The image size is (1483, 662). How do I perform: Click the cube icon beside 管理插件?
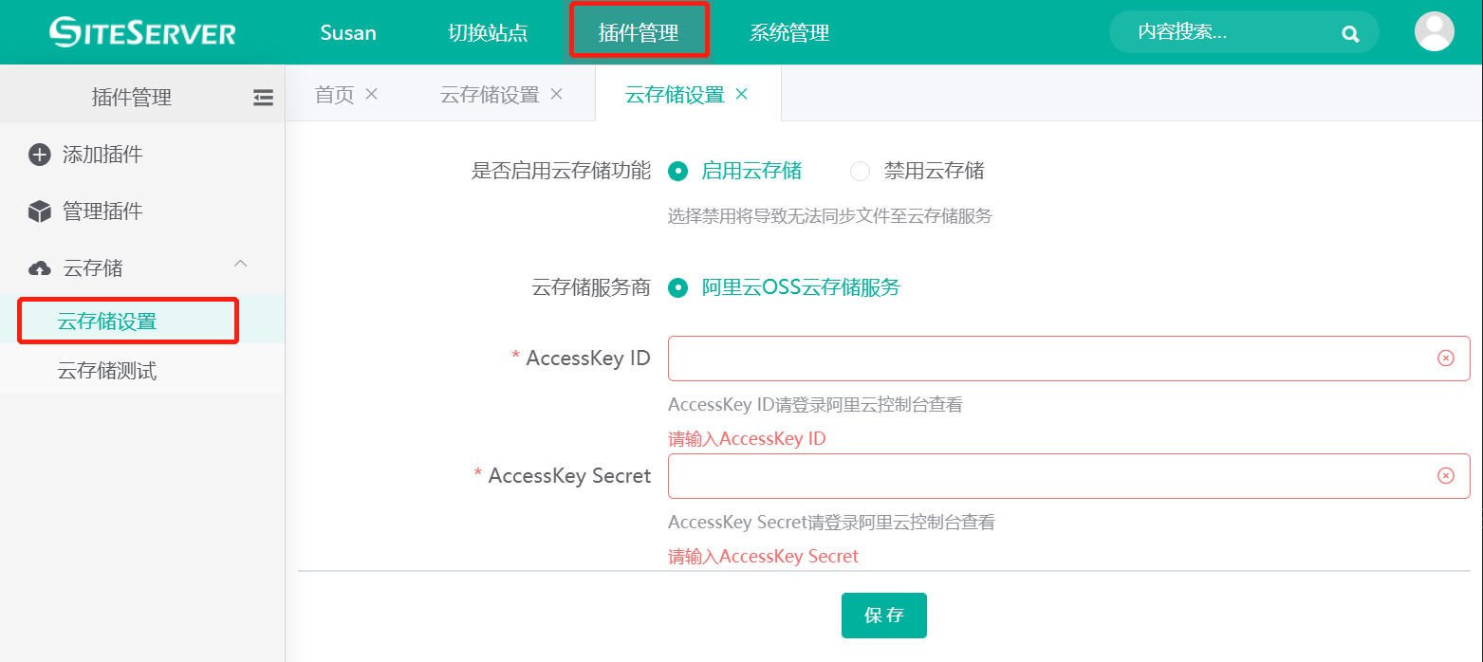click(40, 211)
